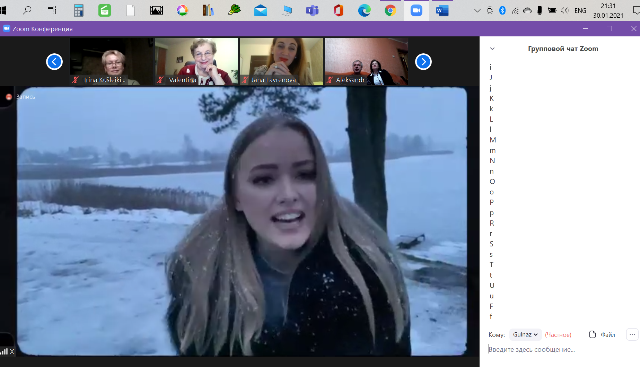Open Microsoft Word from the taskbar
The image size is (640, 367).
pyautogui.click(x=442, y=11)
